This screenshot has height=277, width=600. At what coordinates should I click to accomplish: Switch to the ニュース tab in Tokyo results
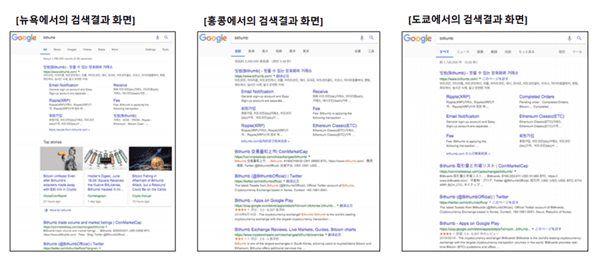click(x=463, y=51)
